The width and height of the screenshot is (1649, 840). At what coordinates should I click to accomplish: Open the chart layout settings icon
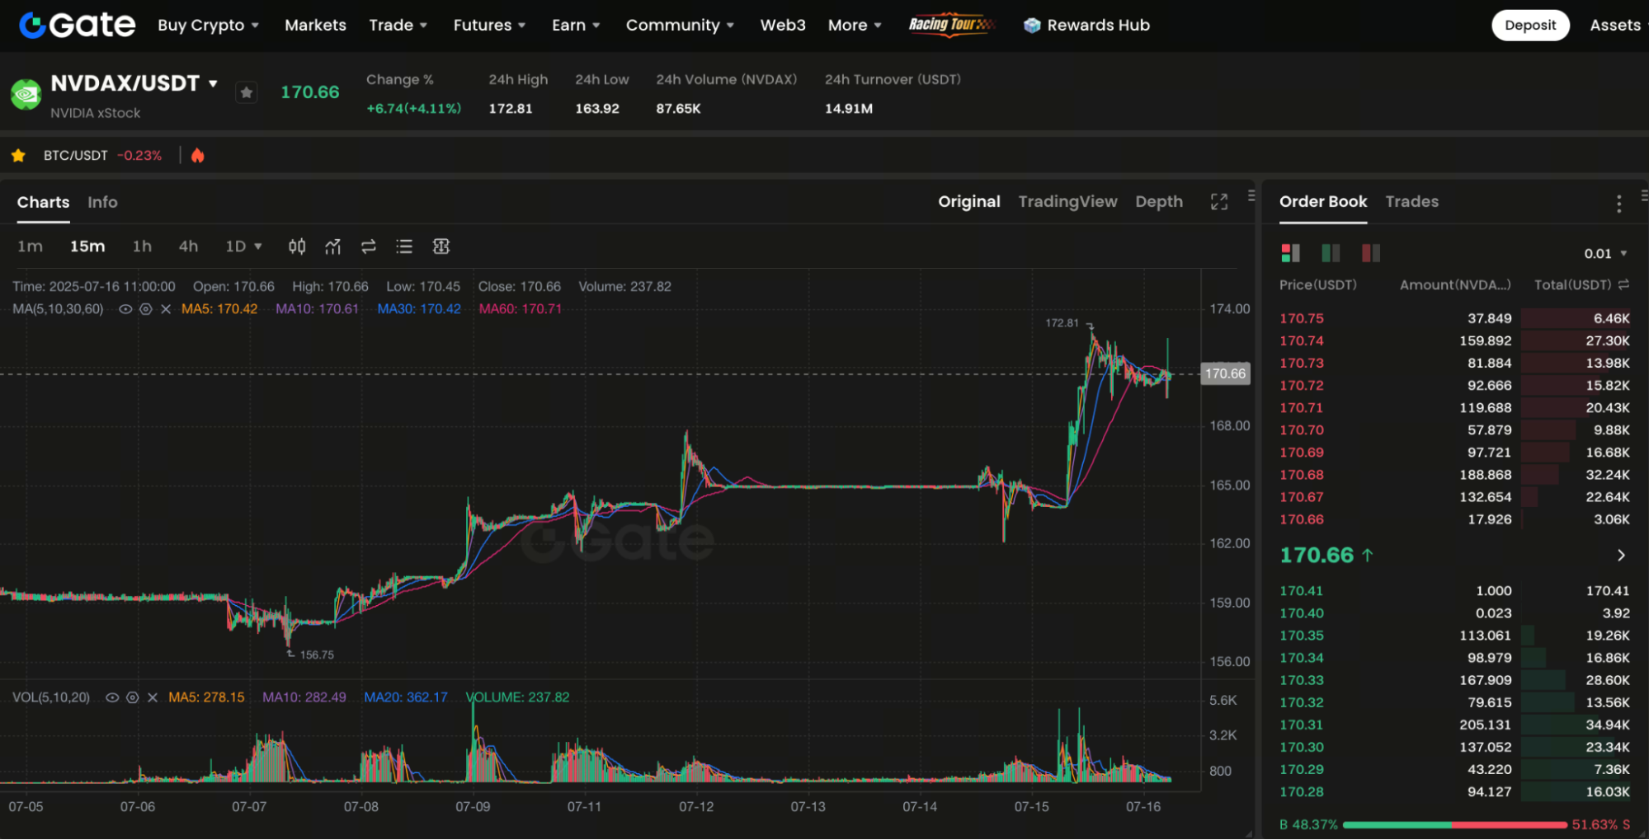click(x=441, y=246)
